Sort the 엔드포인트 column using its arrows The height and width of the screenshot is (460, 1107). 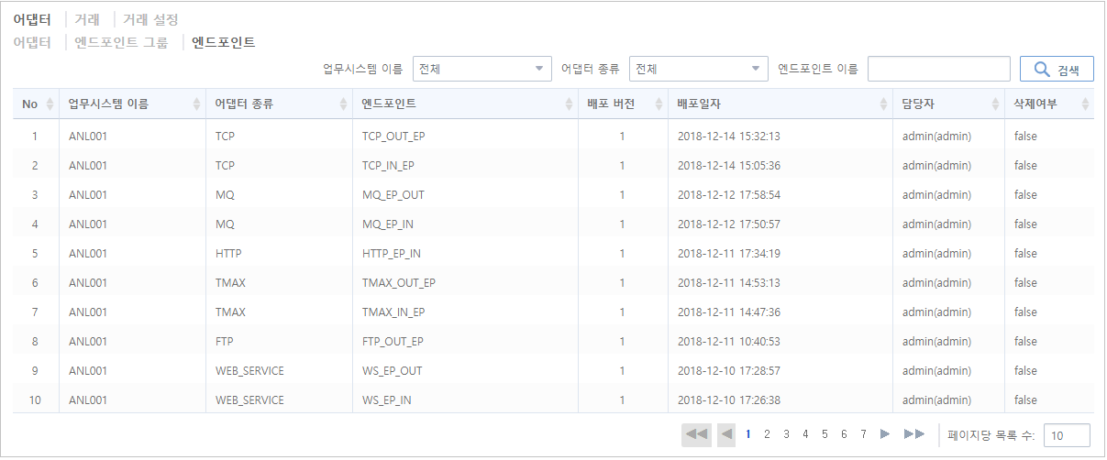pyautogui.click(x=569, y=104)
